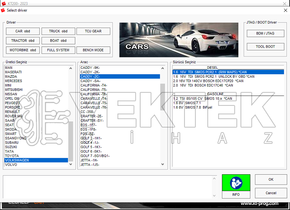
Task: Select MITSUBISHI manufacturer
Action: coord(36,90)
